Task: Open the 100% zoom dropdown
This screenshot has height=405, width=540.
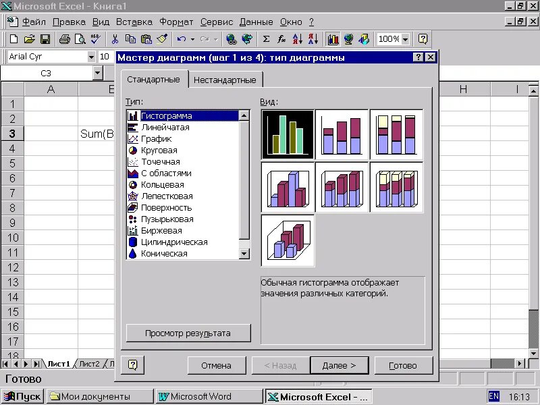Action: tap(406, 39)
